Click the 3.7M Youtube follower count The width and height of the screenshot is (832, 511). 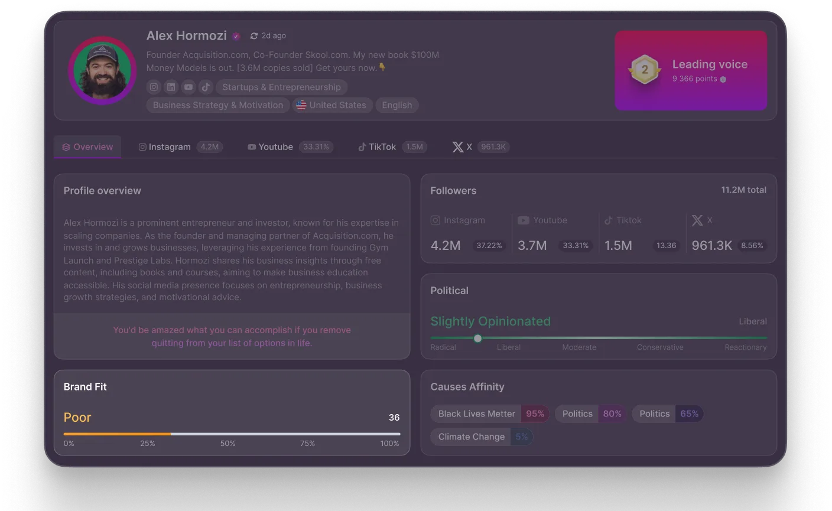click(532, 246)
